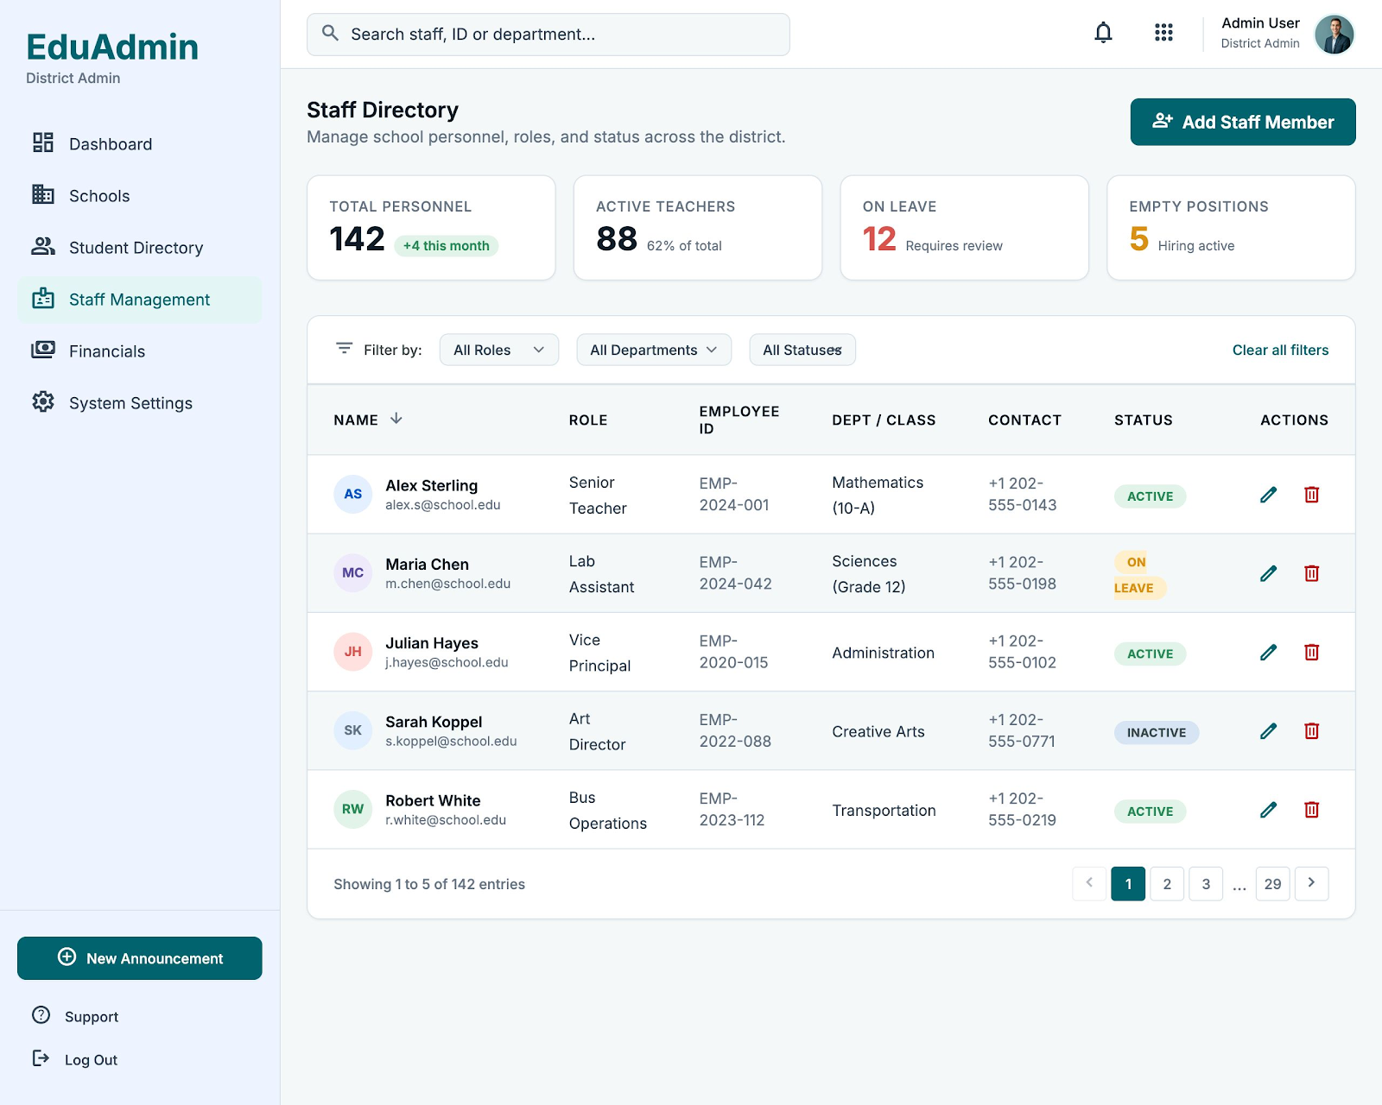Delete Julian Hayes using the trash icon
1382x1105 pixels.
(1311, 653)
